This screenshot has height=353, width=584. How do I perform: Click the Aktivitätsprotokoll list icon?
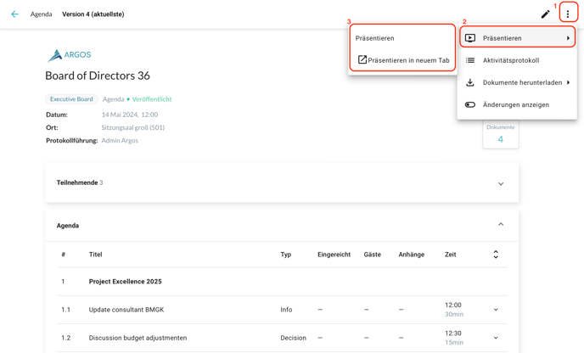tap(470, 60)
